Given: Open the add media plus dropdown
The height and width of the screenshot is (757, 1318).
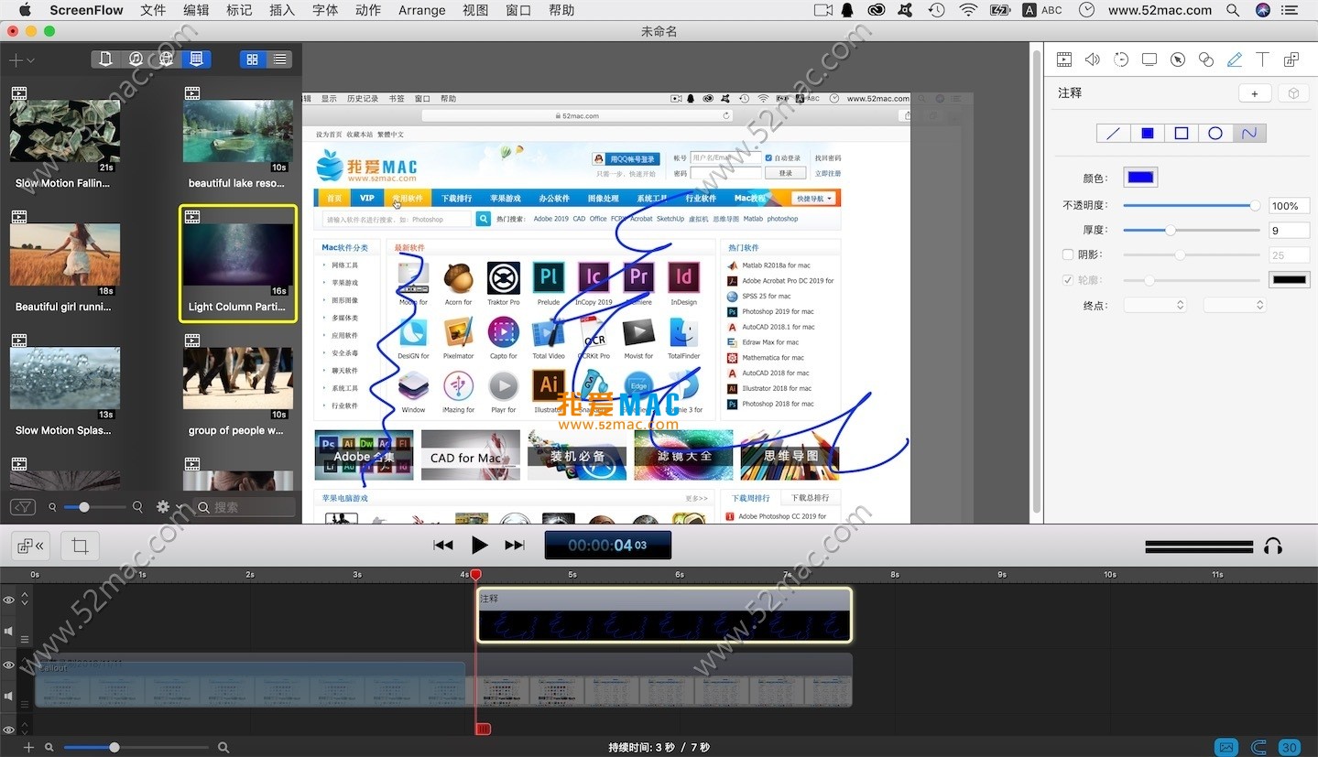Looking at the screenshot, I should (21, 60).
